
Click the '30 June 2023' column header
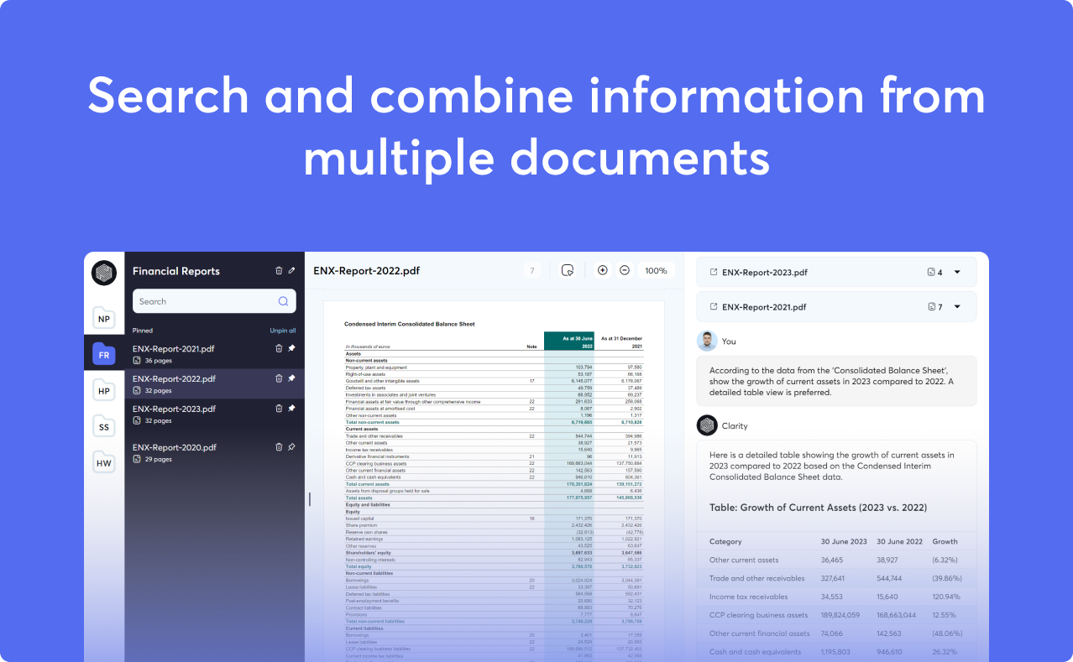tap(844, 541)
